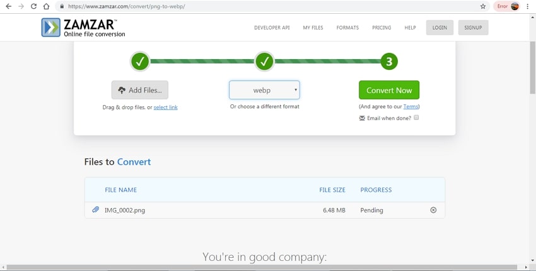
Task: Follow the 'select link' hyperlink
Action: click(165, 108)
